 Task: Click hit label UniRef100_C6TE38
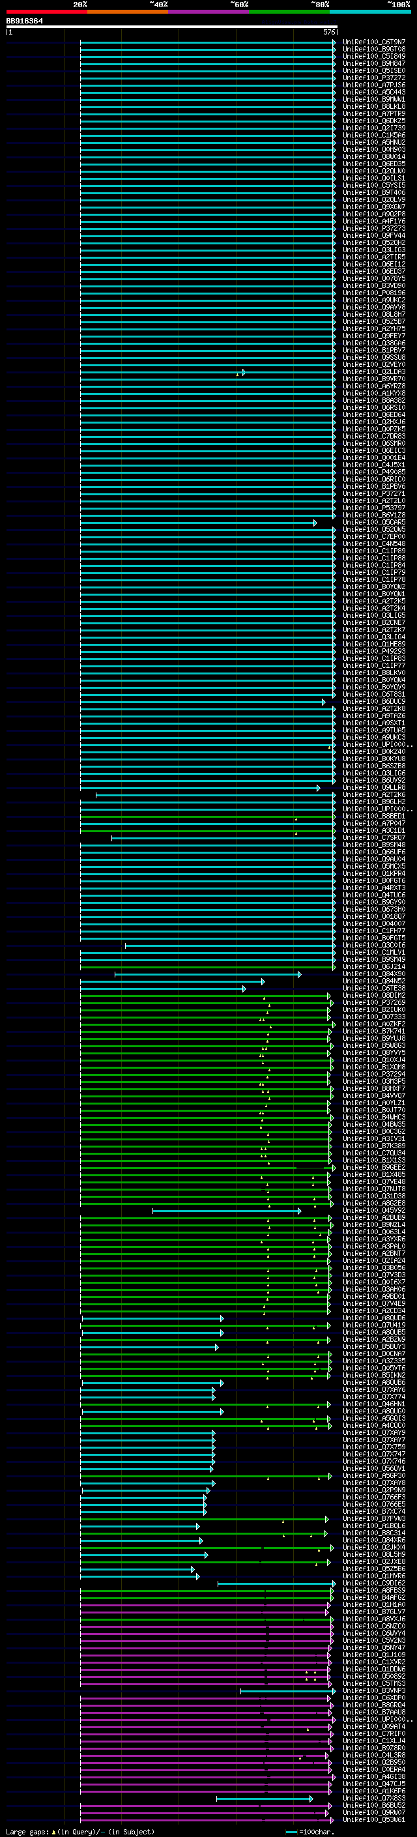tap(374, 989)
